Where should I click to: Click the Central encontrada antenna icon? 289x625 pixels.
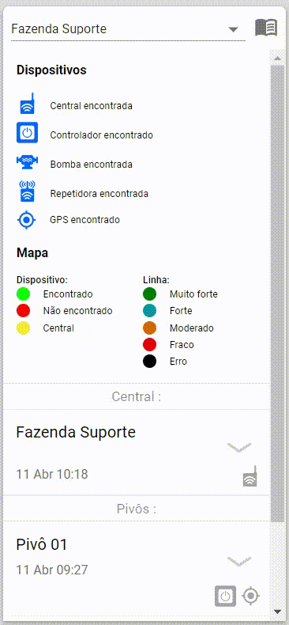coord(28,104)
